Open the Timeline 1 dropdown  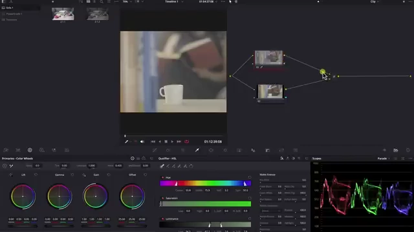tap(174, 1)
